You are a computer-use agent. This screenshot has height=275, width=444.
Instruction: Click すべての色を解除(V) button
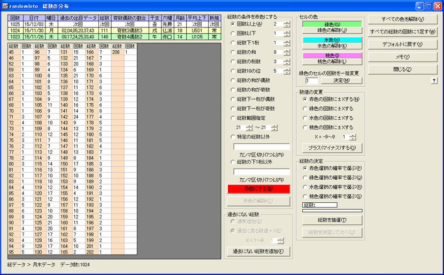403,19
